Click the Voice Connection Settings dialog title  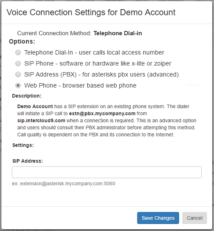pyautogui.click(x=91, y=12)
